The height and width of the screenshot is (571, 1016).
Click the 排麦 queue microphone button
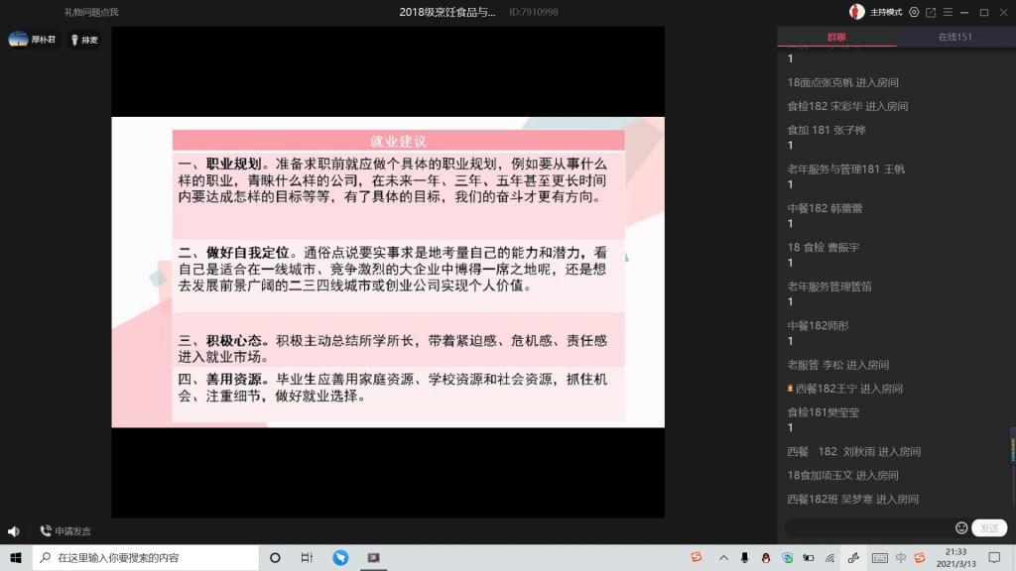click(x=84, y=40)
